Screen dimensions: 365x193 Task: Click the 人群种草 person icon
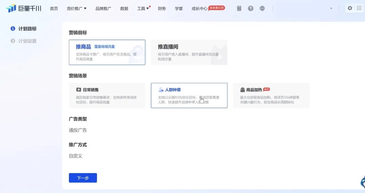161,90
